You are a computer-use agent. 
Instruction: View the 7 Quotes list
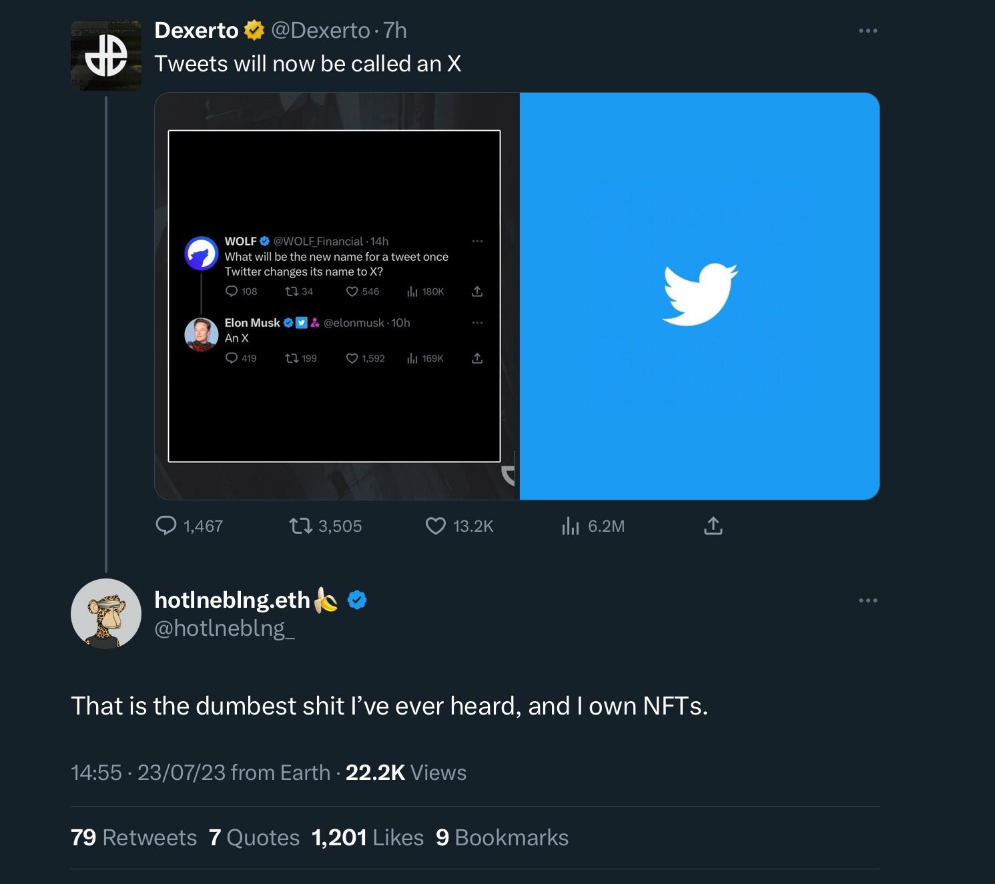coord(254,837)
